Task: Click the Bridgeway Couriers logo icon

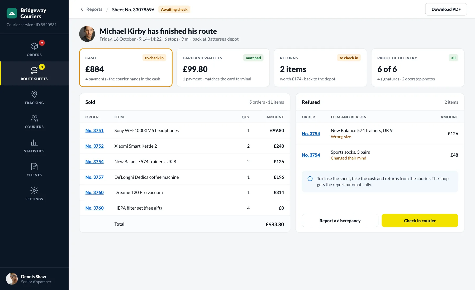Action: pos(12,13)
